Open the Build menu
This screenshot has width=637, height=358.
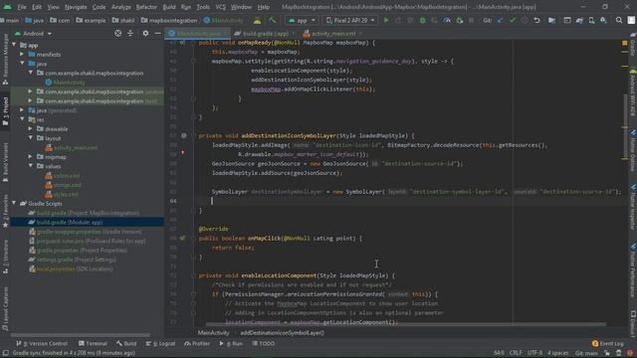point(169,7)
